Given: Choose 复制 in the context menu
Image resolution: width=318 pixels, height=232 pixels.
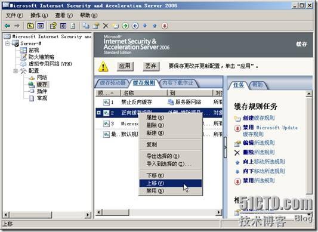Looking at the screenshot, I should 171,144.
